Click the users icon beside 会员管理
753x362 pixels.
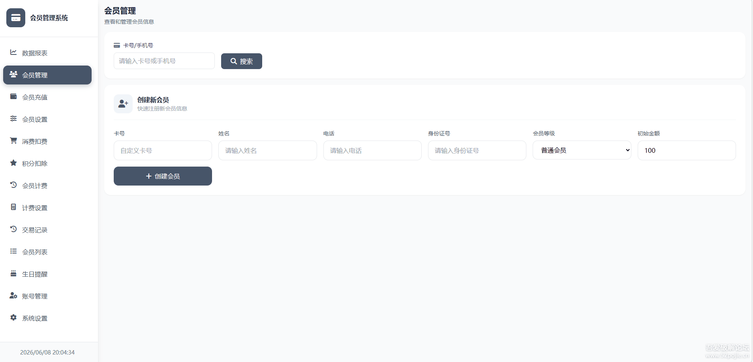tap(13, 74)
